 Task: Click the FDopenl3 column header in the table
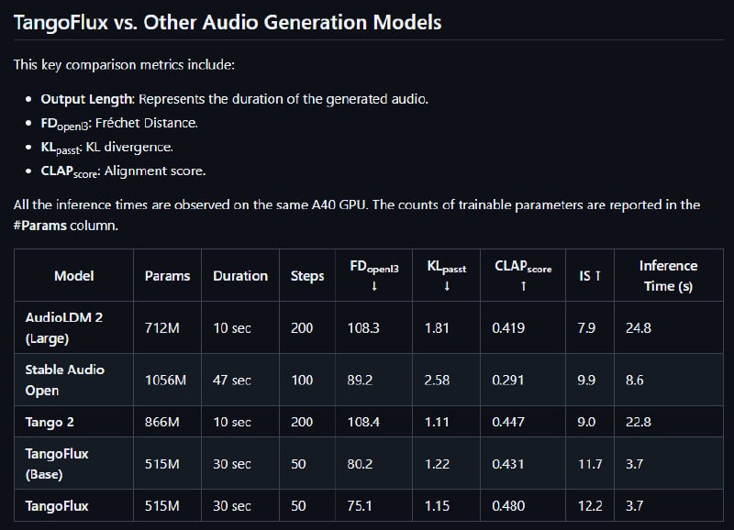click(x=374, y=275)
